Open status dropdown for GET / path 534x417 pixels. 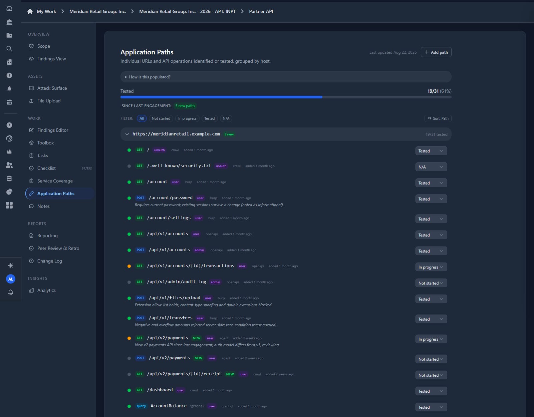[431, 151]
